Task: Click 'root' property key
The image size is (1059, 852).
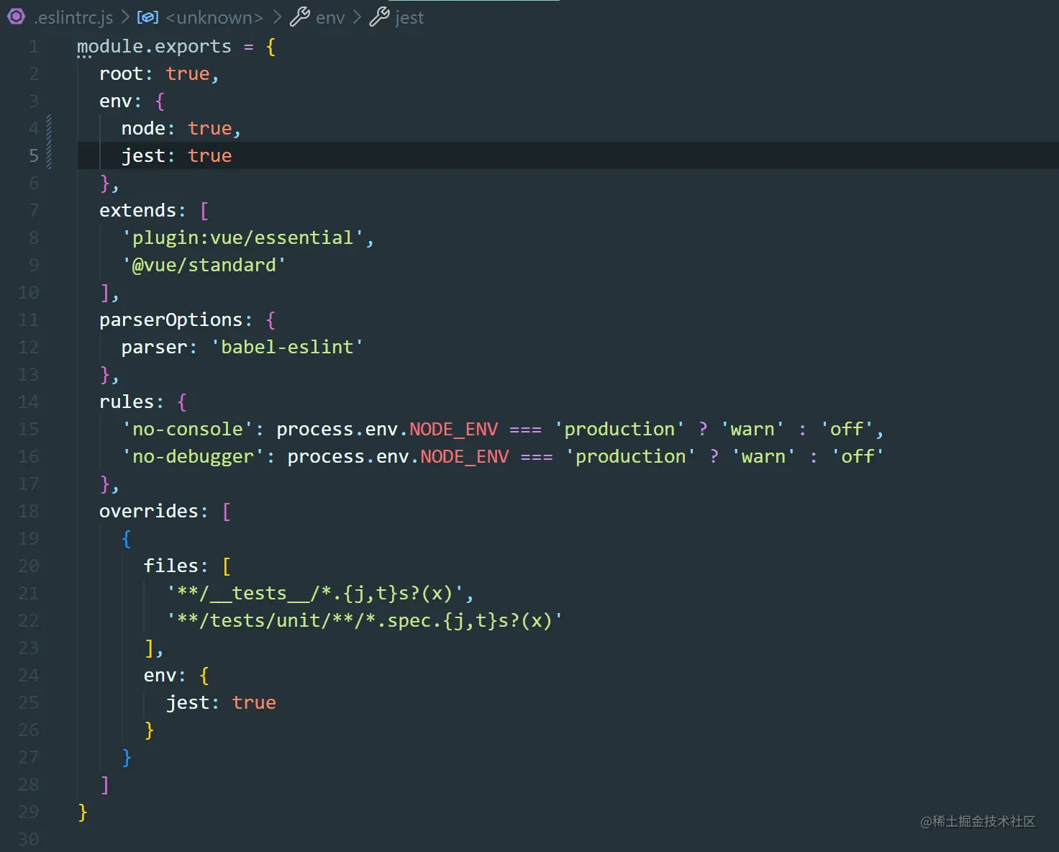Action: point(121,74)
